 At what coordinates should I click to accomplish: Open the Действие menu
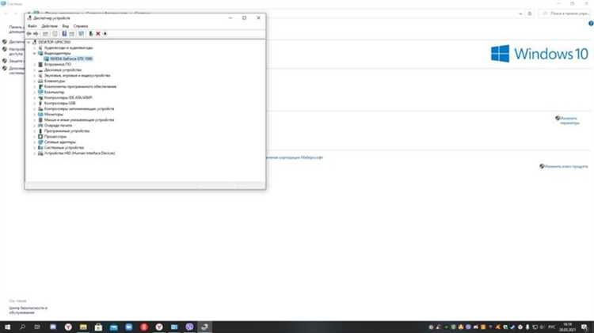49,26
